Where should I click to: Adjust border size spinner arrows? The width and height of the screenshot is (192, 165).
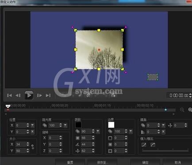click(x=126, y=138)
